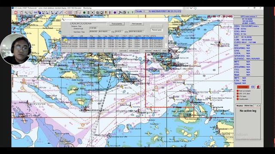The image size is (275, 154).
Task: Click the red vertical marker toolbar icon
Action: point(110,12)
